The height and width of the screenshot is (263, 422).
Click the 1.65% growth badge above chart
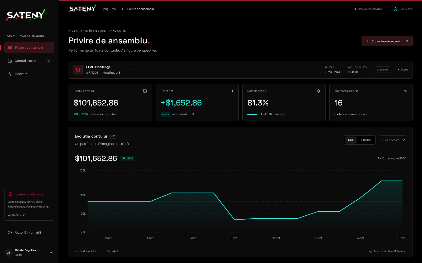127,159
